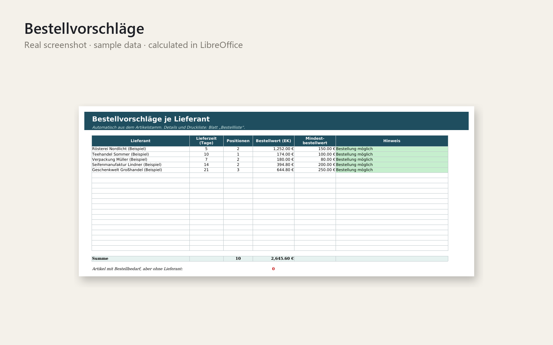This screenshot has width=553, height=345.
Task: Select the "Lieferzeit (Tage)" column header
Action: (206, 141)
